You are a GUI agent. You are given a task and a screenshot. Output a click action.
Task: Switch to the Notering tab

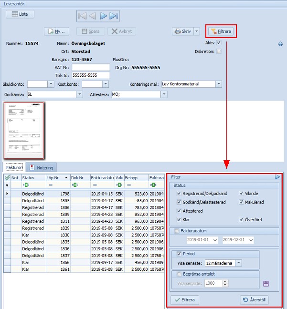[42, 168]
